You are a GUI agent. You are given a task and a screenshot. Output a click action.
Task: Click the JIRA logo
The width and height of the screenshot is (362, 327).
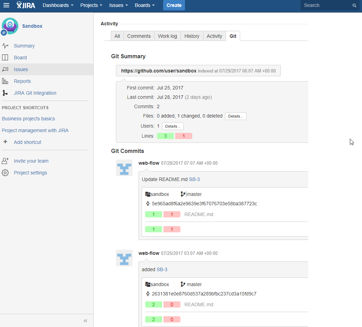coord(26,5)
